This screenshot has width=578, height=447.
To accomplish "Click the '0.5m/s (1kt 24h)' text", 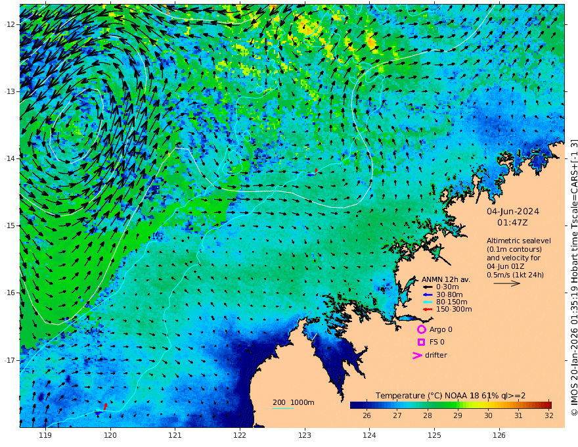I will pos(516,275).
